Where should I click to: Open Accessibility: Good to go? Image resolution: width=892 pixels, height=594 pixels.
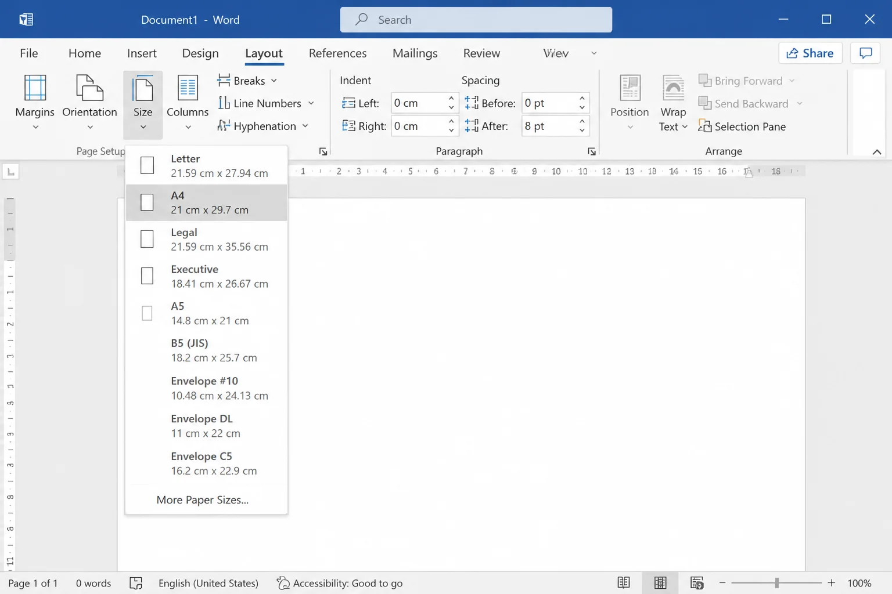[x=340, y=583]
